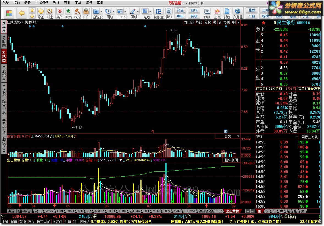Open the 自选股 star folder icon
This screenshot has width=324, height=226.
coord(96,11)
